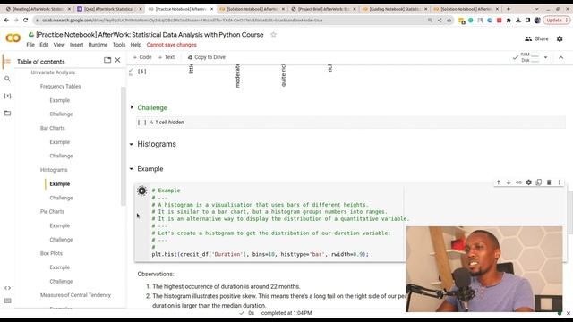
Task: Open the Tools menu
Action: click(119, 45)
